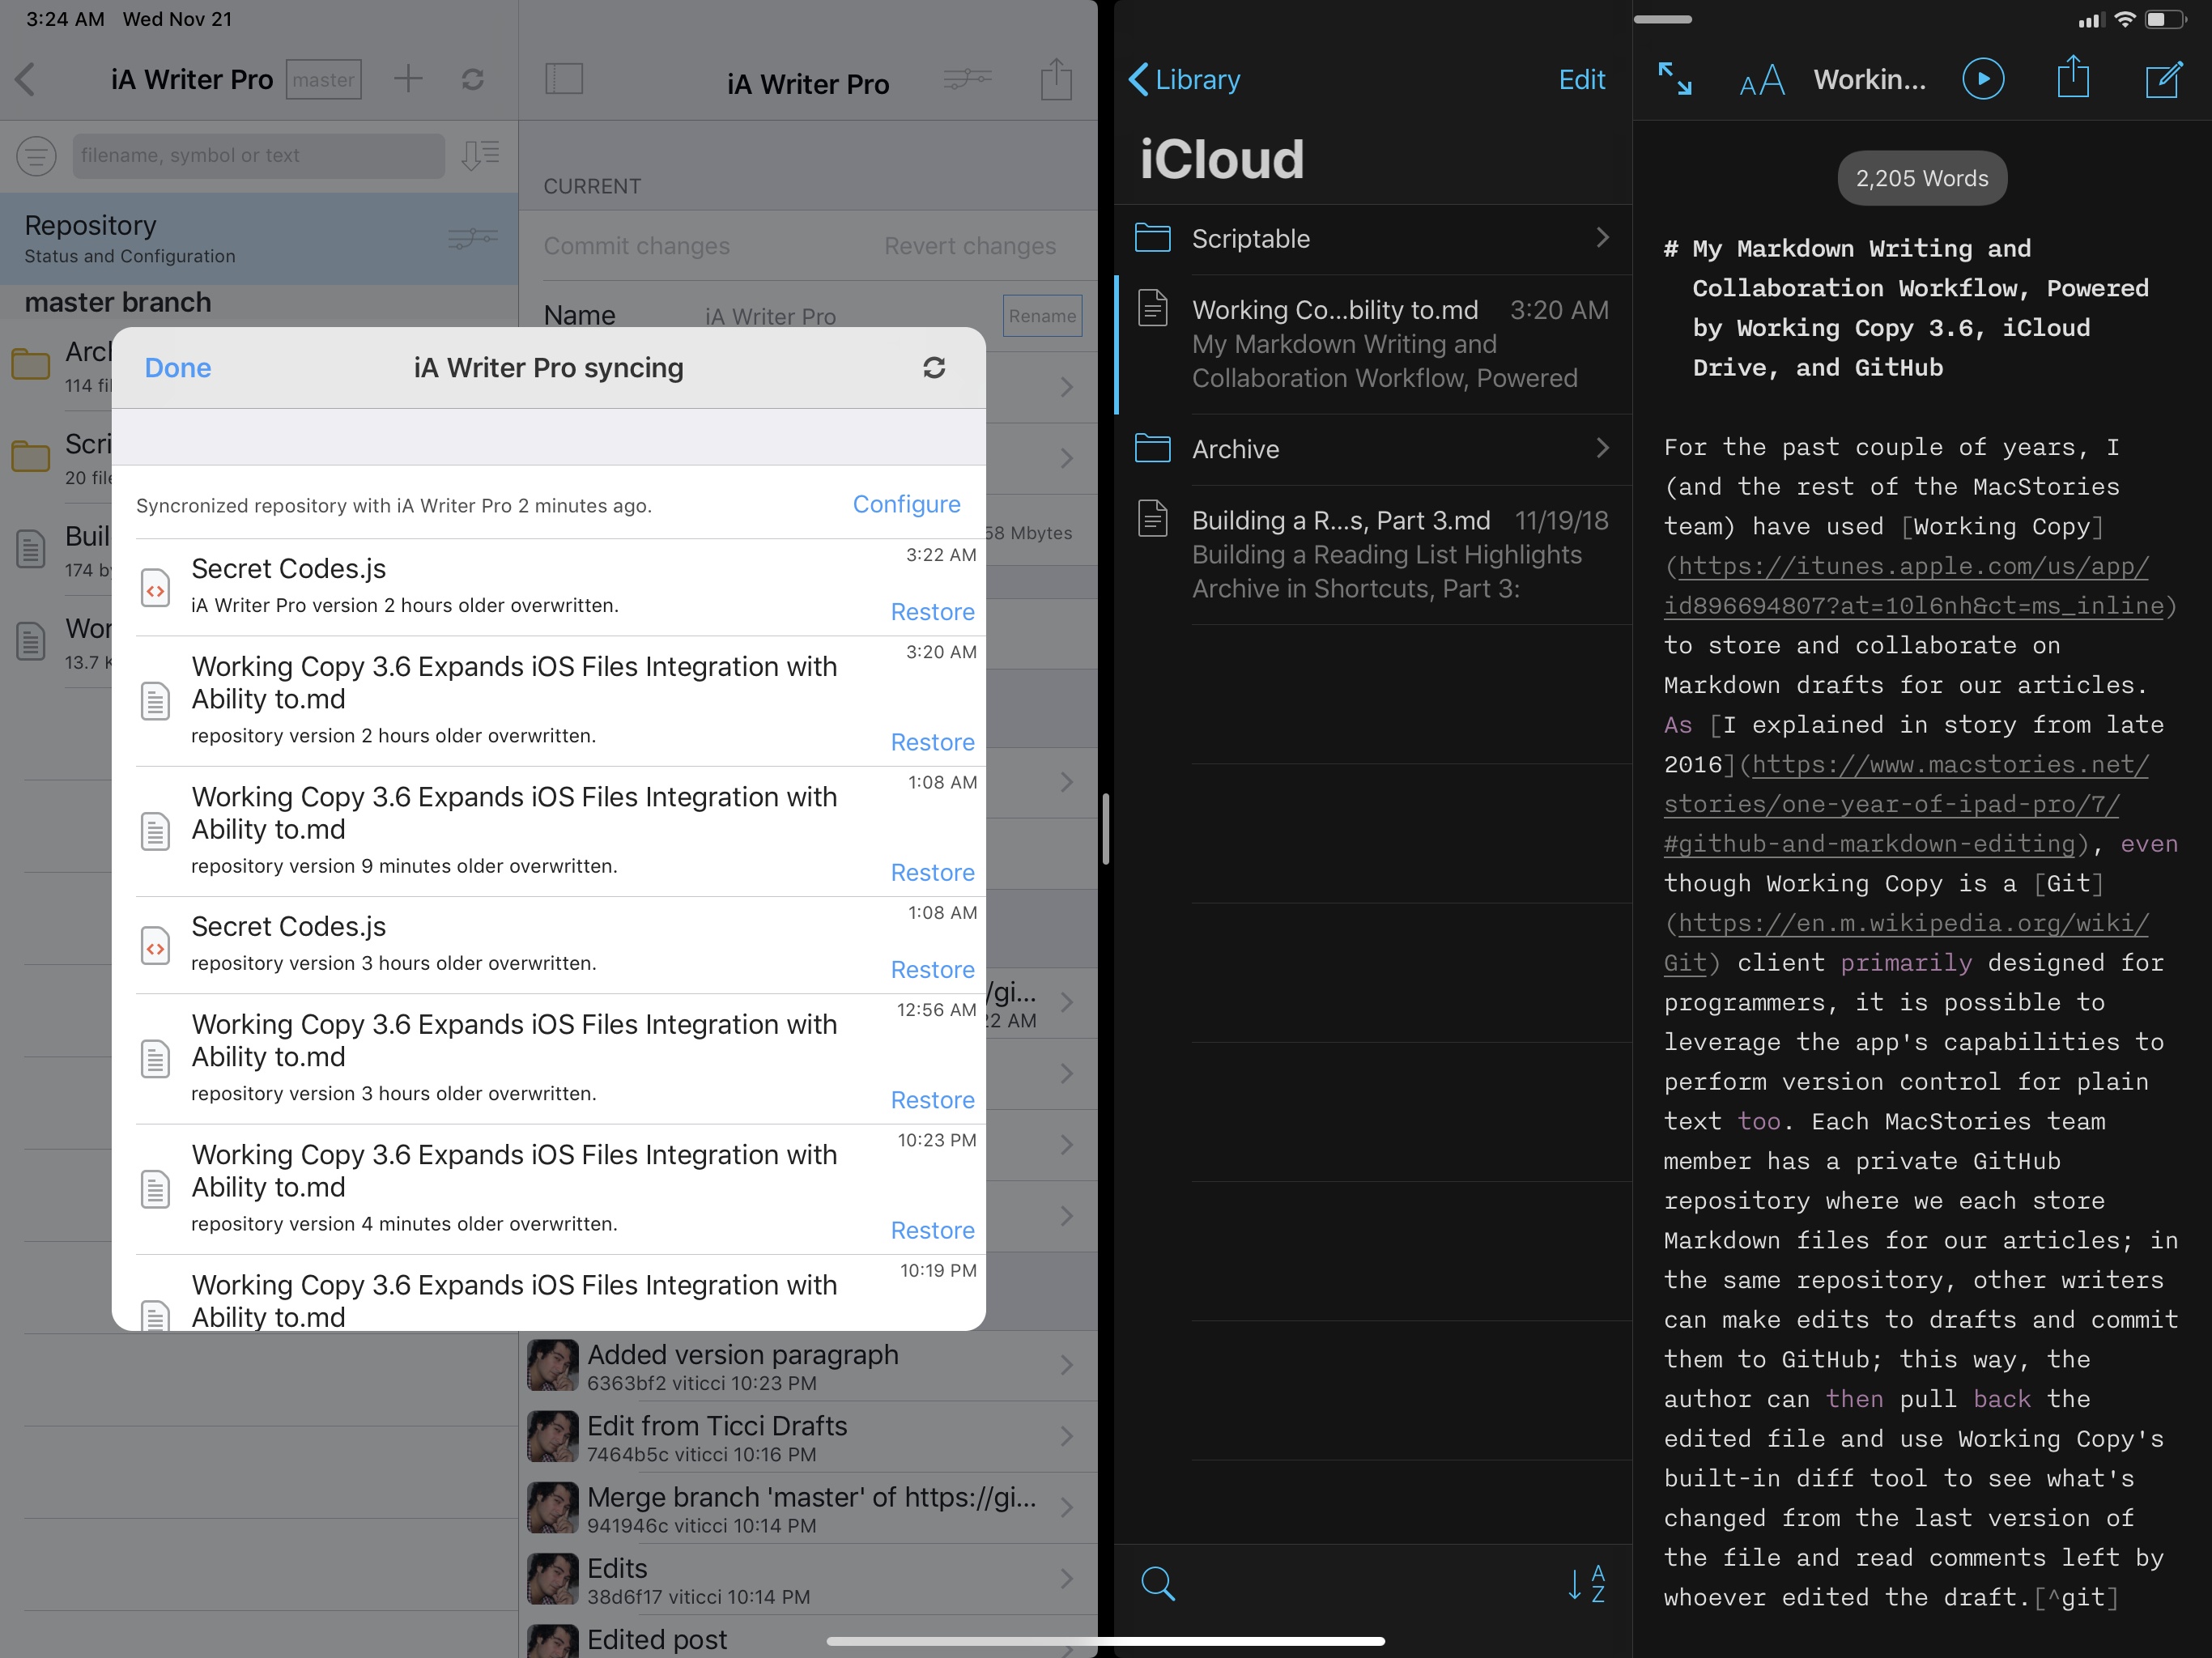
Task: Tap Commit changes
Action: [x=636, y=246]
